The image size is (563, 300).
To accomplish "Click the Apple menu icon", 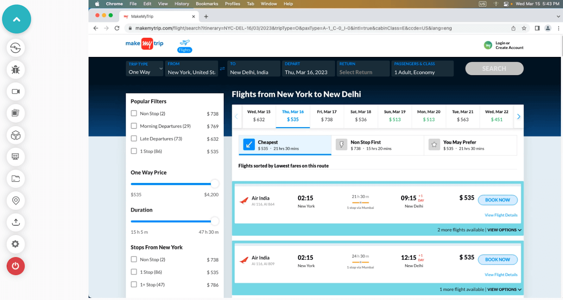I will coord(97,4).
